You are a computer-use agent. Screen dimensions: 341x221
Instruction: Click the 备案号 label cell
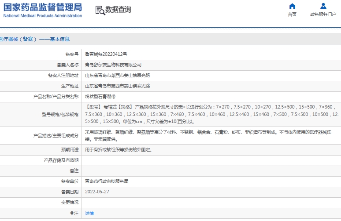tap(72, 54)
